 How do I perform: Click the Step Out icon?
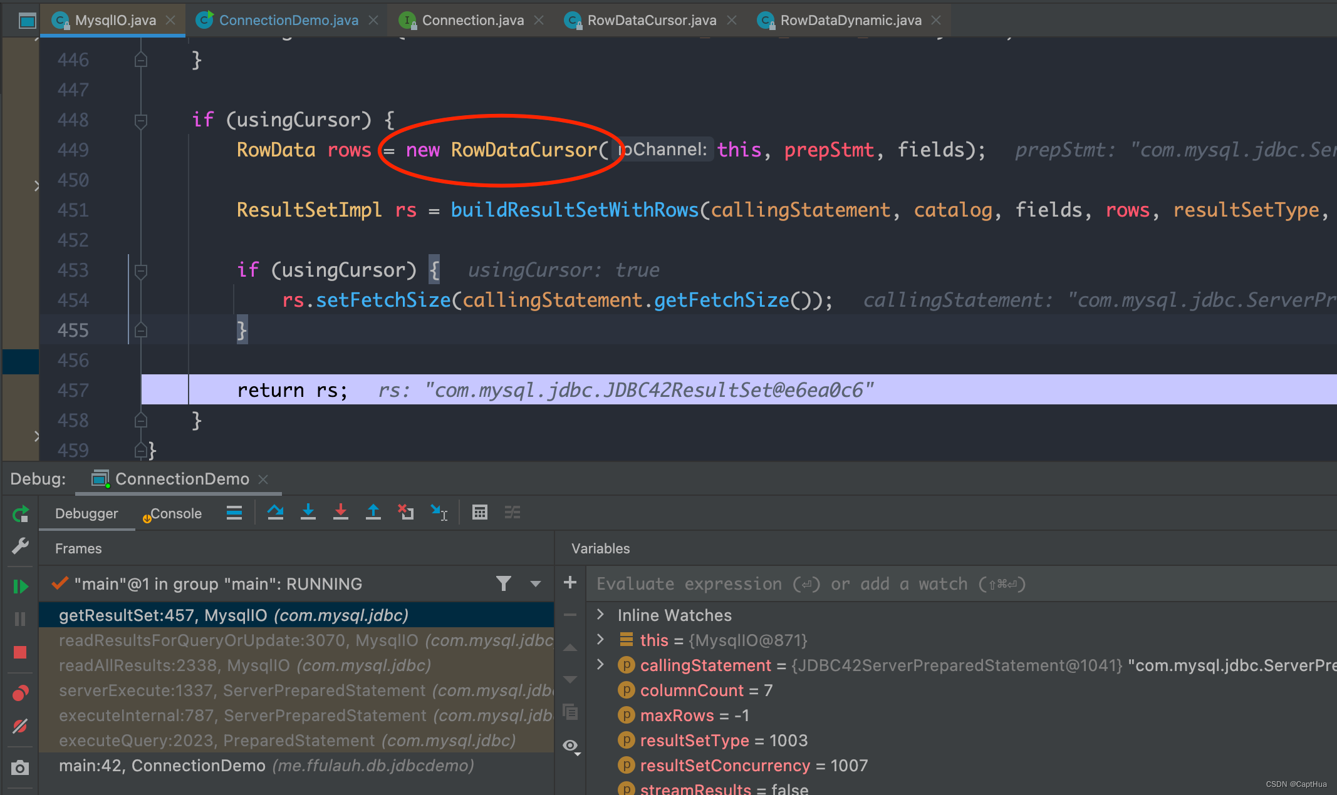pyautogui.click(x=373, y=513)
